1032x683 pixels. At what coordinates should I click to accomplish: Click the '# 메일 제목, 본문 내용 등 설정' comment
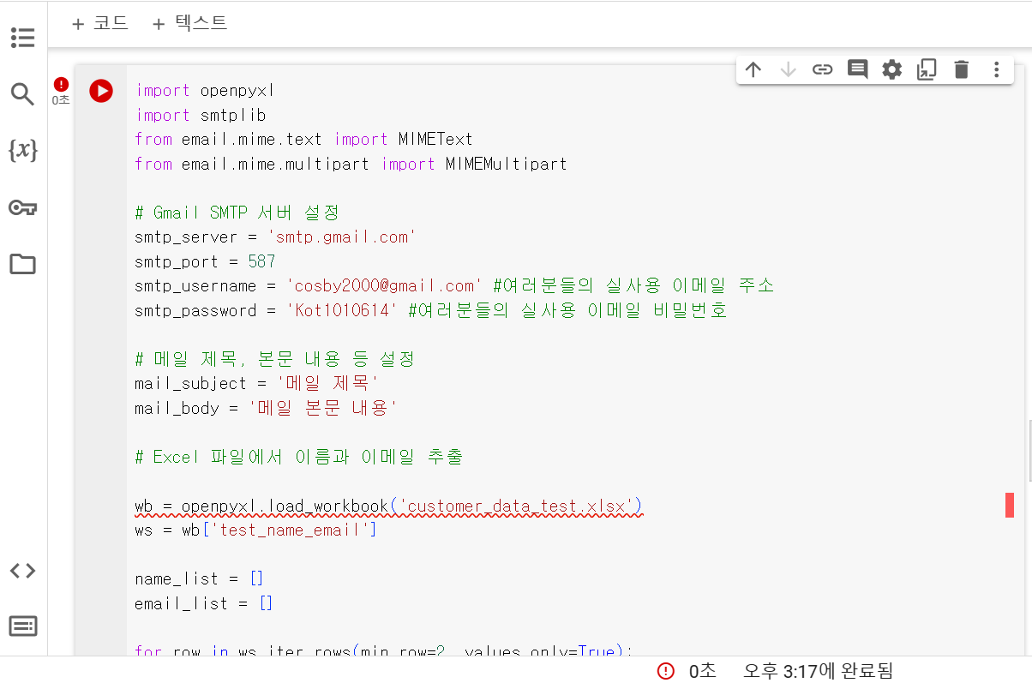274,359
